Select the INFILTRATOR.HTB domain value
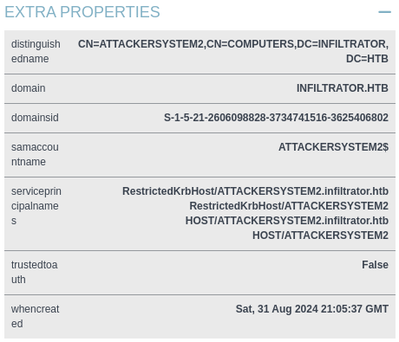 [x=343, y=88]
